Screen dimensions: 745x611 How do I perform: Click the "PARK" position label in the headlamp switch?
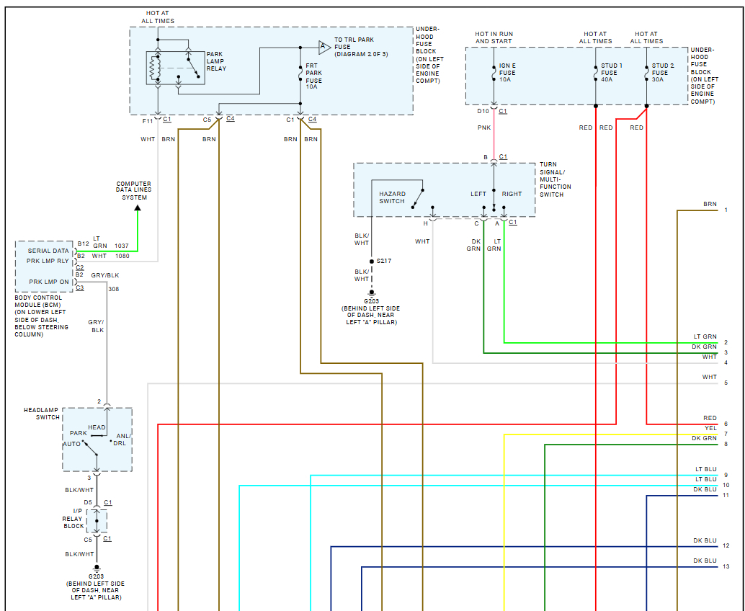coord(79,433)
